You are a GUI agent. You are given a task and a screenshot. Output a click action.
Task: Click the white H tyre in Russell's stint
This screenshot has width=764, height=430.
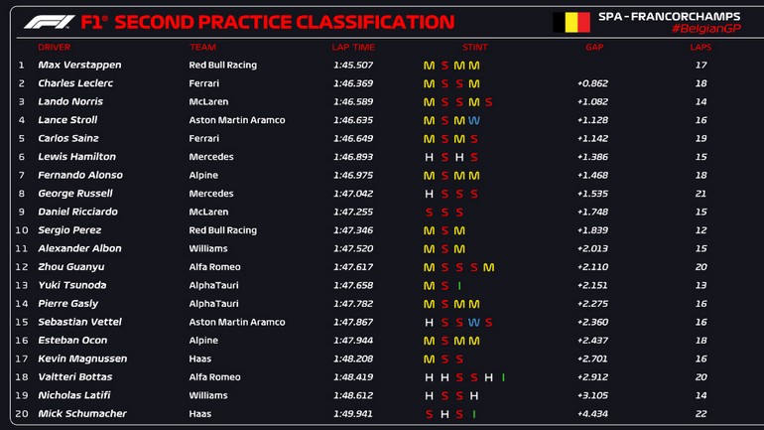tap(429, 194)
